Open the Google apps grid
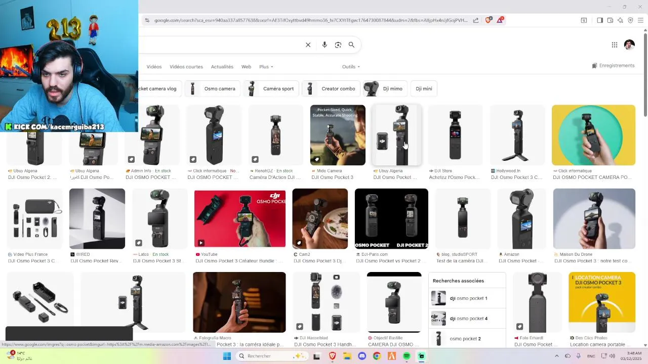Viewport: 648px width, 364px height. [615, 45]
